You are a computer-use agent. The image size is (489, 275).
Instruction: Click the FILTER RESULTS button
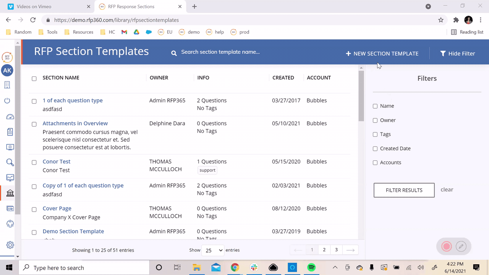click(404, 190)
